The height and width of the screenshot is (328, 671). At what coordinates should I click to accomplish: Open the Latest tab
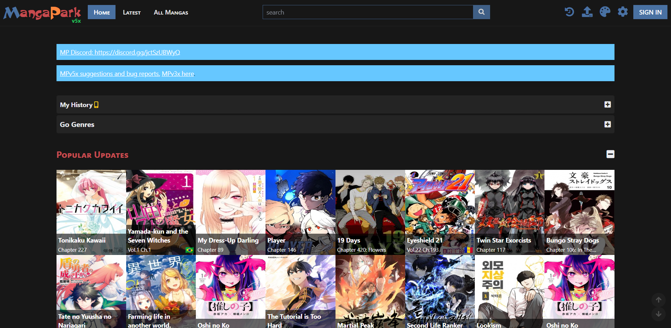pyautogui.click(x=132, y=12)
